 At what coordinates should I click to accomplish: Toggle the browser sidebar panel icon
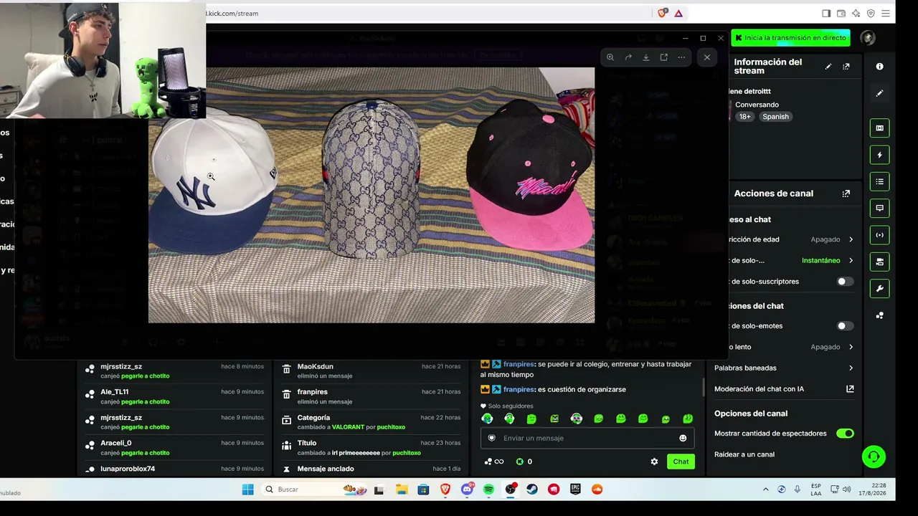click(x=826, y=13)
